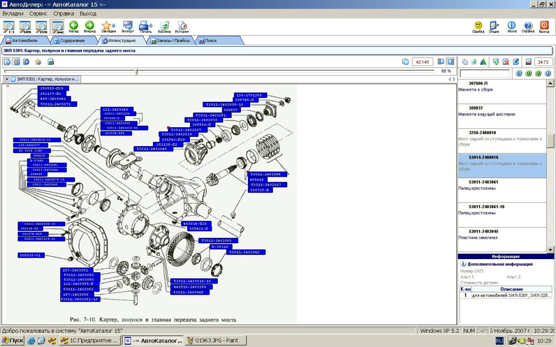Viewport: 556px width, 347px height.
Task: Open the Справка help icon
Action: (528, 27)
